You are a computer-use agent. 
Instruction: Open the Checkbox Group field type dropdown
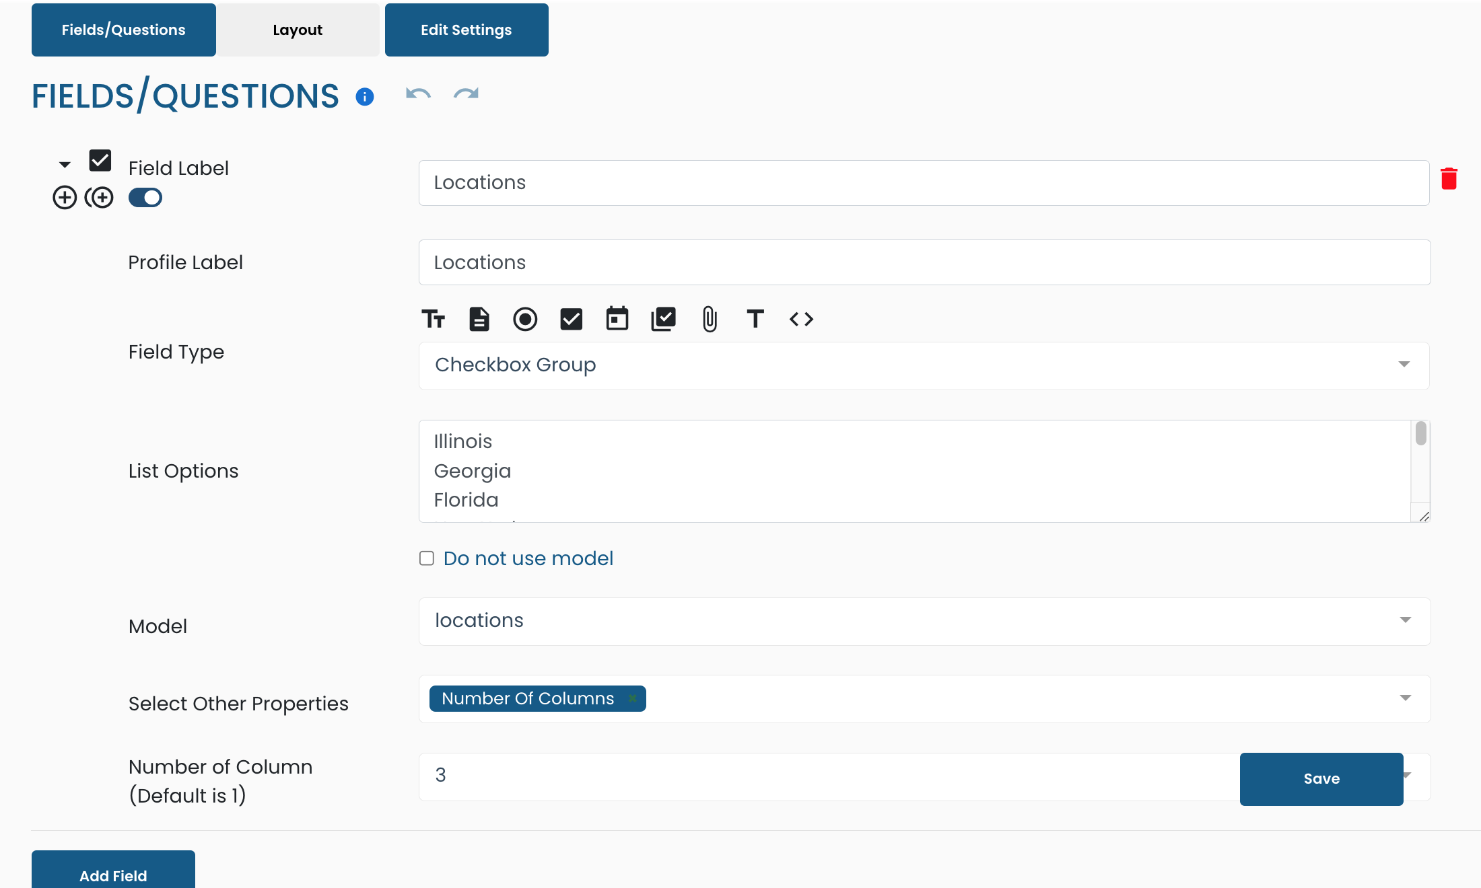coord(924,365)
